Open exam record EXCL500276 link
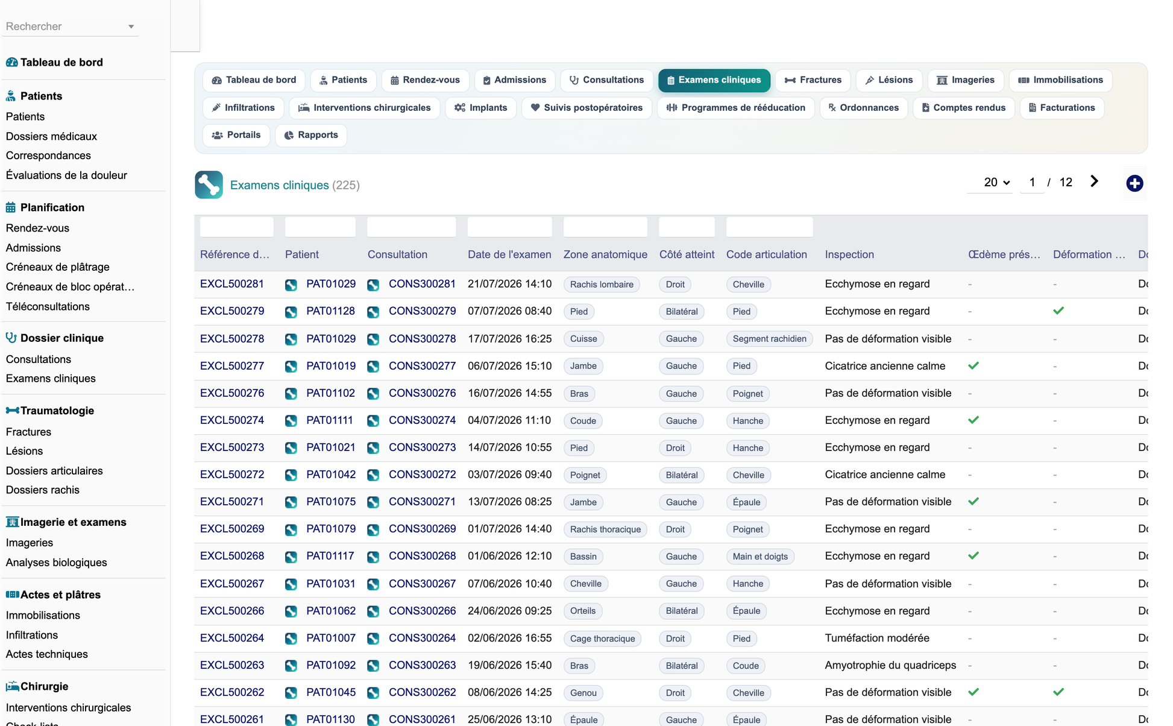This screenshot has width=1173, height=726. coord(232,393)
